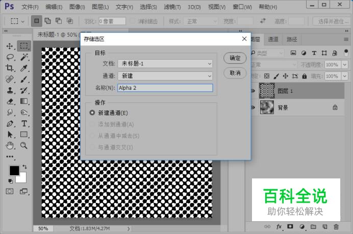This screenshot has height=234, width=353.
Task: Click Add to Selection mode button
Action: click(x=48, y=21)
